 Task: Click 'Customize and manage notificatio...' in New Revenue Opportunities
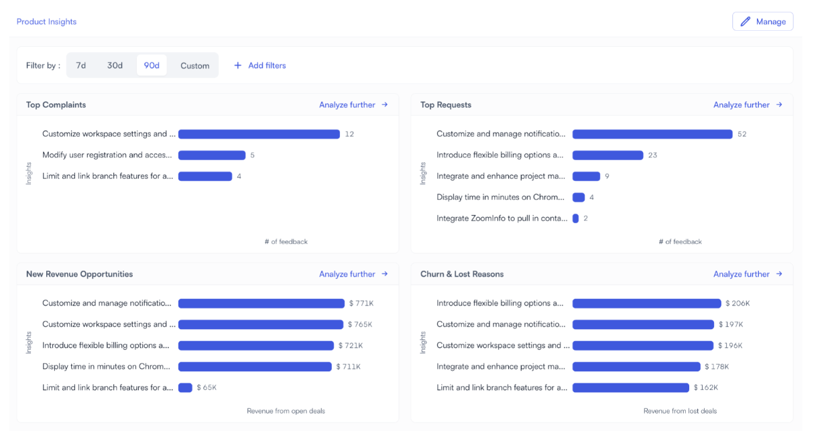tap(107, 304)
